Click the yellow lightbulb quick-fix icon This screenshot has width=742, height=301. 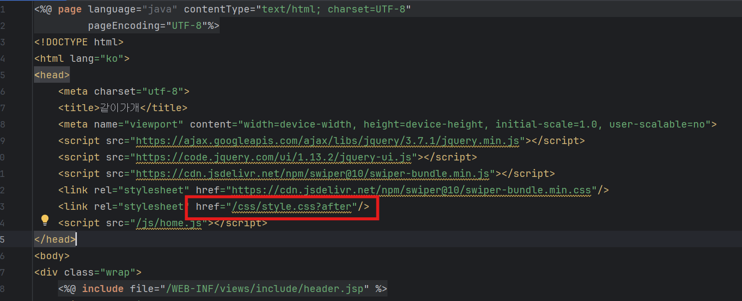45,220
